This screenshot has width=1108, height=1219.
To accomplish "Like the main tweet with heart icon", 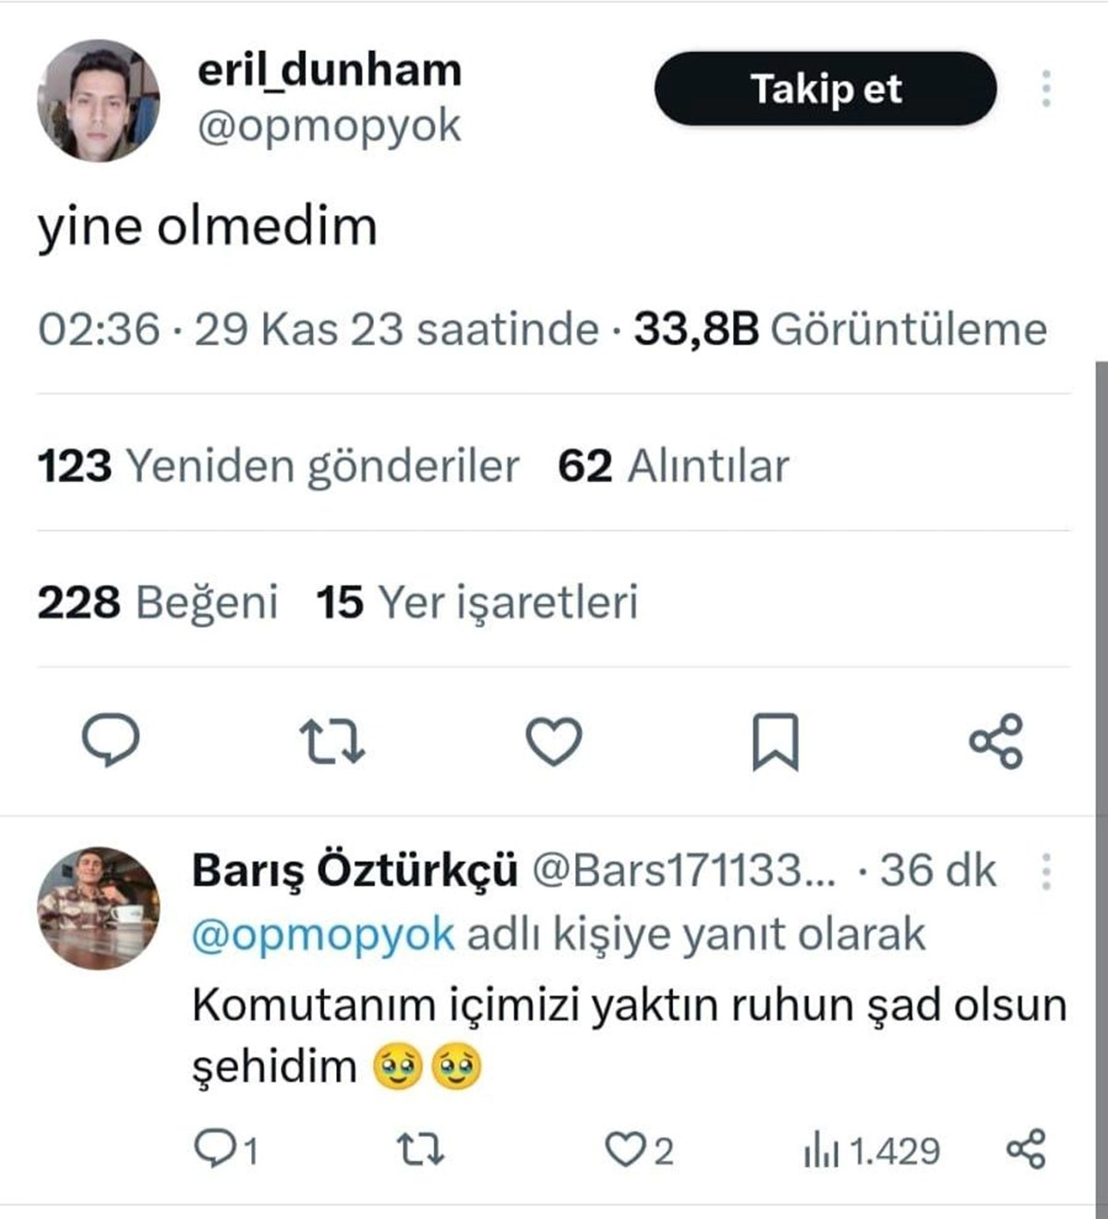I will pos(554,742).
